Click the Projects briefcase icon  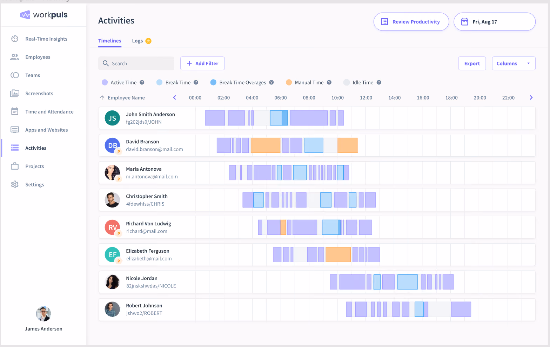(x=15, y=166)
